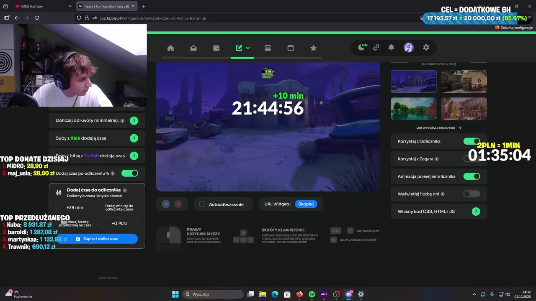Open the open-envelope messages icon
This screenshot has width=536, height=301.
[193, 48]
